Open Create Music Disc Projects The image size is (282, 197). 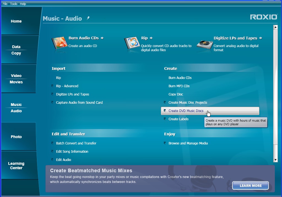pyautogui.click(x=188, y=102)
